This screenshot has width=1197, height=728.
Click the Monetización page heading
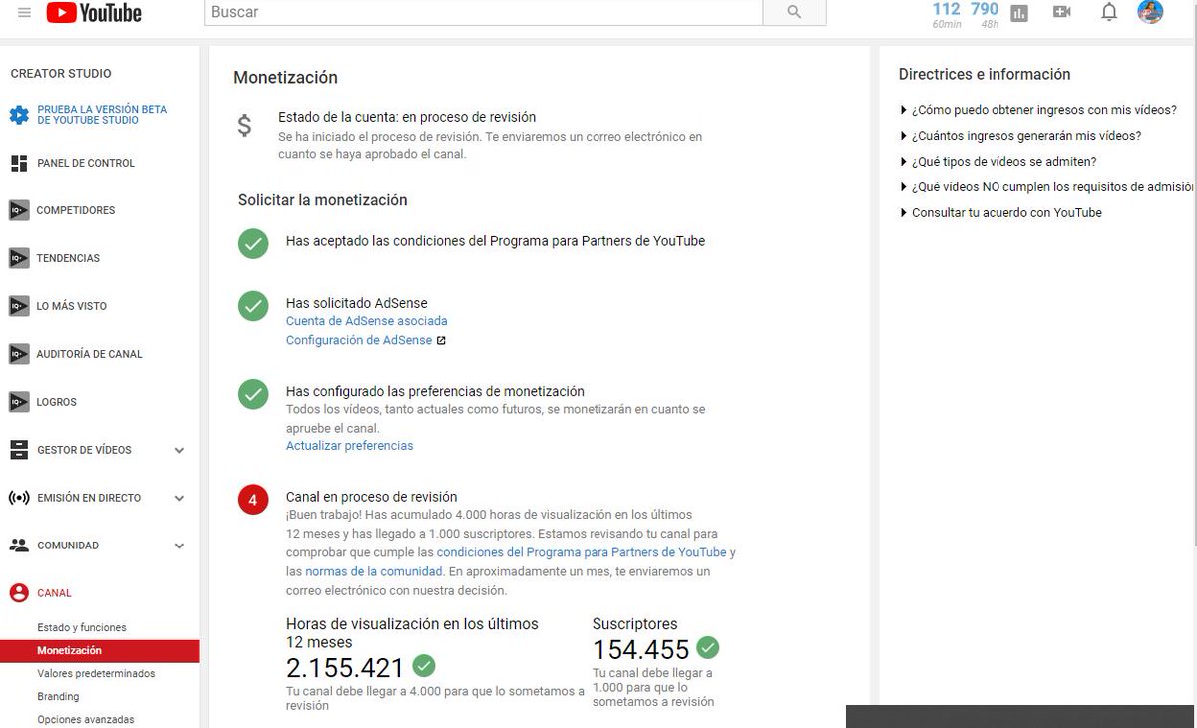(285, 78)
